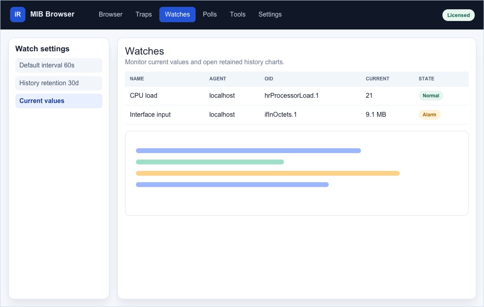The image size is (484, 307).
Task: Click the current value 21
Action: pyautogui.click(x=369, y=96)
